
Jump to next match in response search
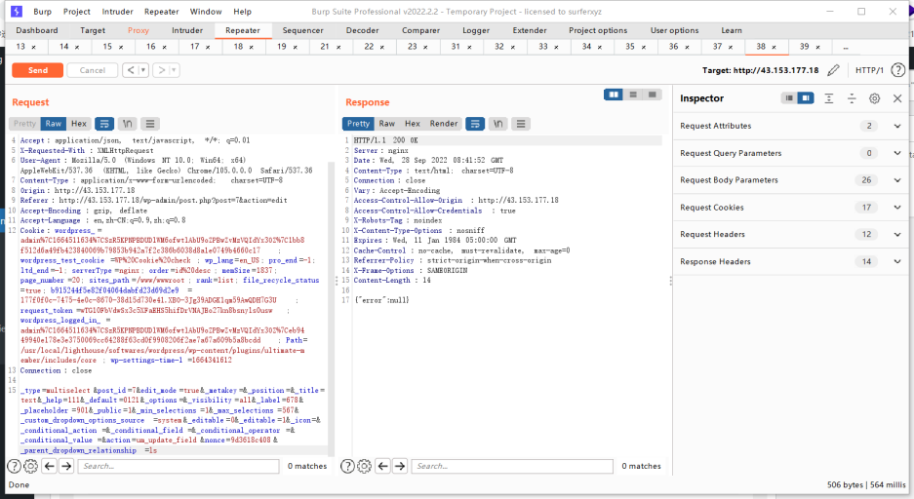(400, 466)
